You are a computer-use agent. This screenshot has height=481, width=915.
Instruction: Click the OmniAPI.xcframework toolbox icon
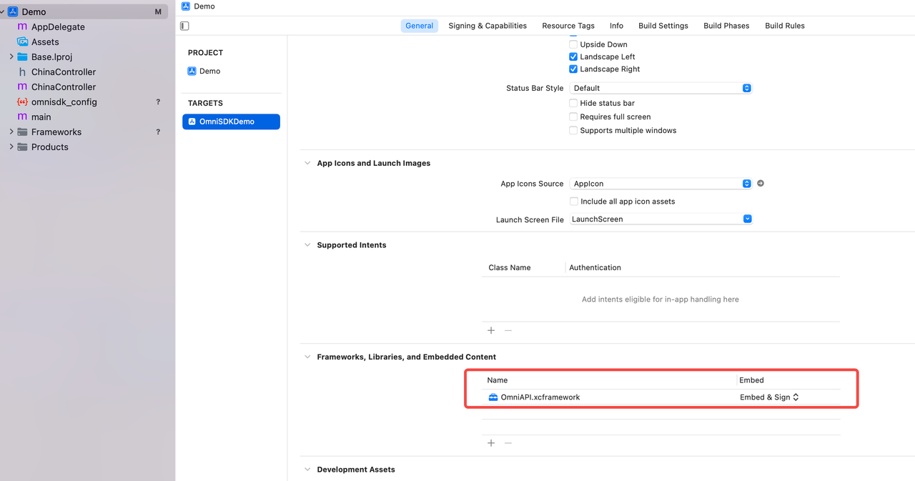pyautogui.click(x=493, y=397)
